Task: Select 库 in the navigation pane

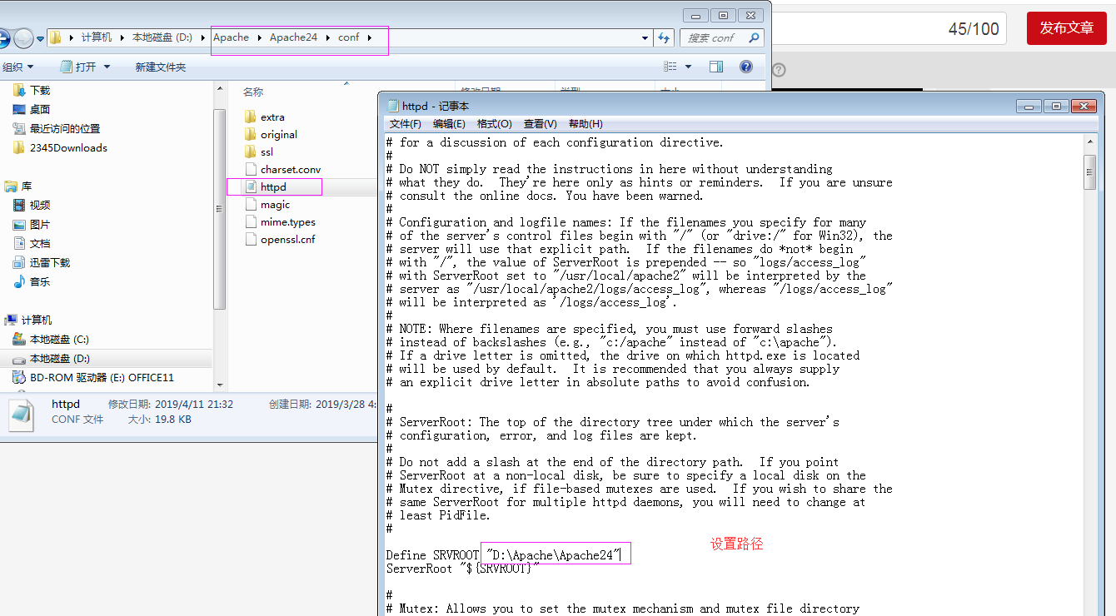Action: pyautogui.click(x=27, y=186)
